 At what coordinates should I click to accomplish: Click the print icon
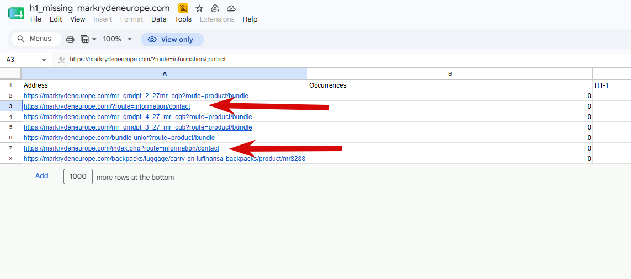[70, 39]
